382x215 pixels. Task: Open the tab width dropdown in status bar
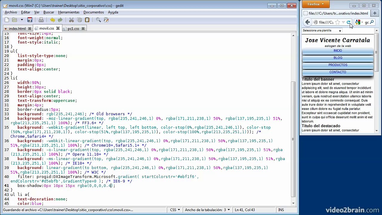pos(207,210)
